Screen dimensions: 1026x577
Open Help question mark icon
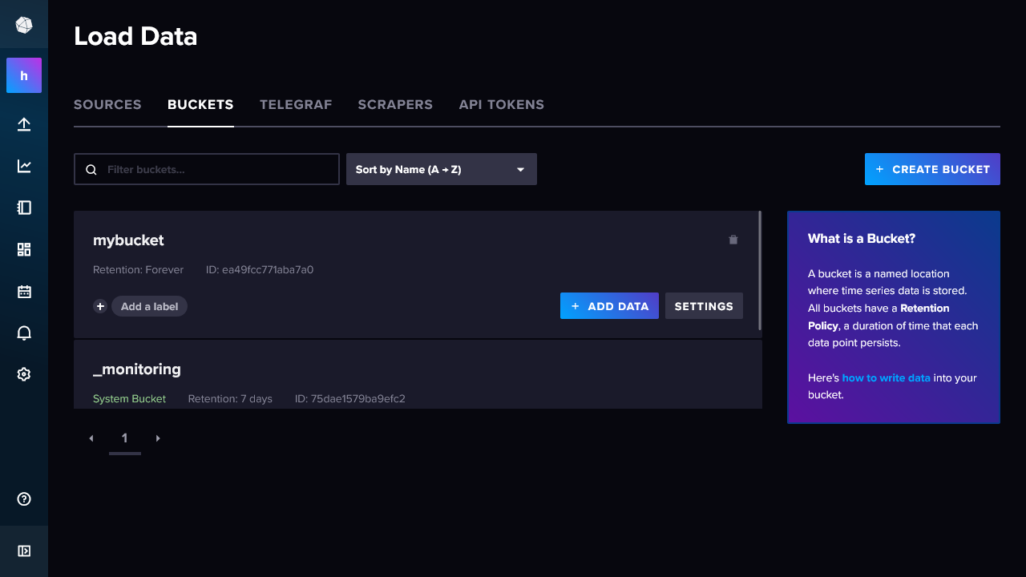24,499
